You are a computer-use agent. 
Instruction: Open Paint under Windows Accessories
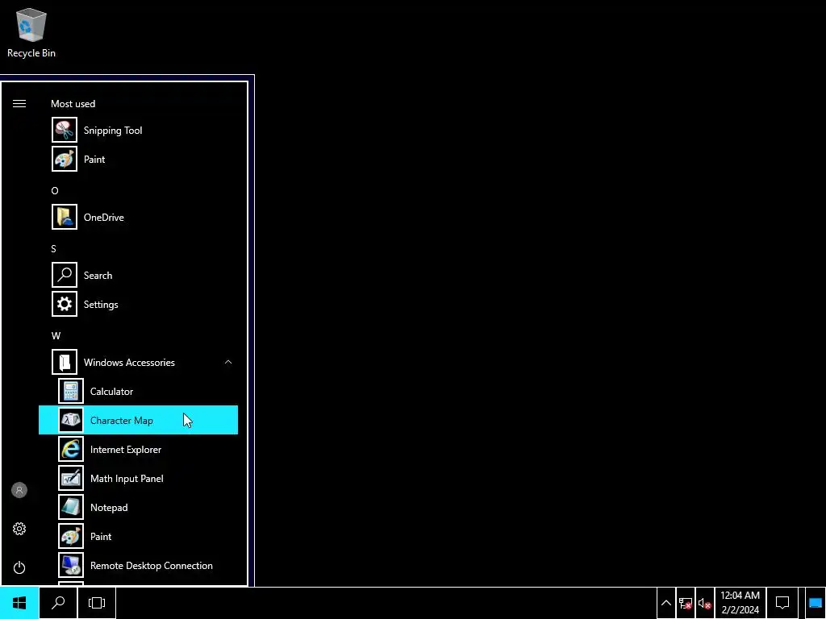point(138,536)
